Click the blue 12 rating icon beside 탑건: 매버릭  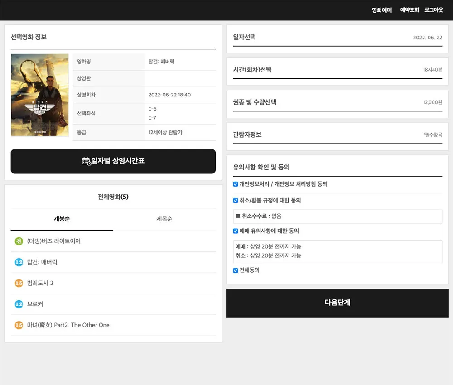(19, 262)
